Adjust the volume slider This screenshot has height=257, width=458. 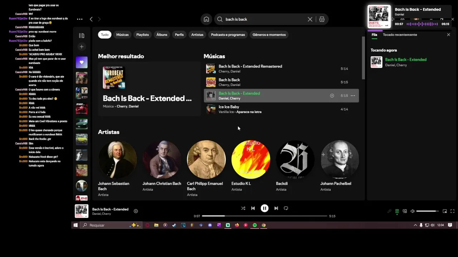[428, 211]
